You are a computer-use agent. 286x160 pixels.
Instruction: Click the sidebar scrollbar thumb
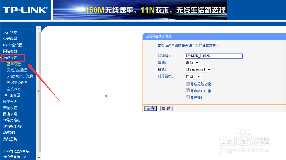[x=39, y=91]
